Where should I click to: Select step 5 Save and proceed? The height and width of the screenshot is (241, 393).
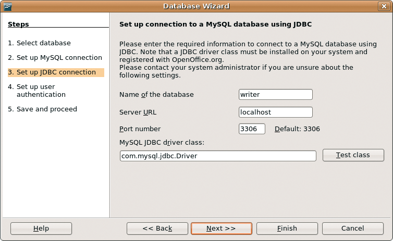click(x=42, y=109)
